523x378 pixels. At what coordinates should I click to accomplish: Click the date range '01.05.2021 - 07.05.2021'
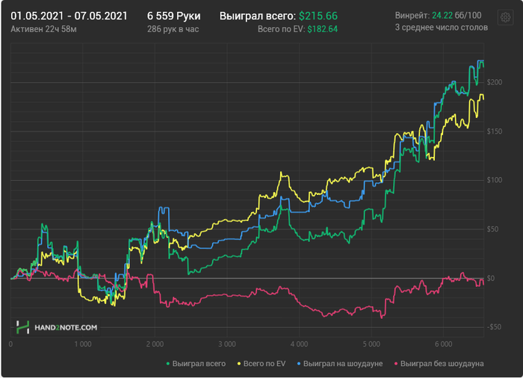coord(69,16)
